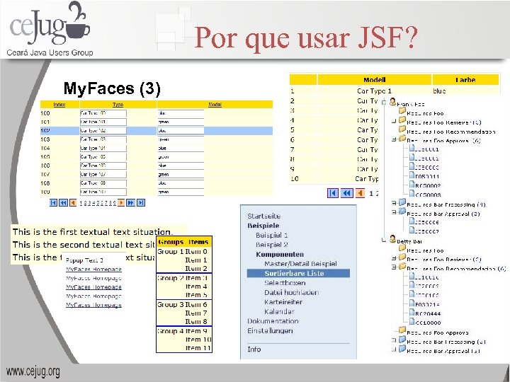Sort left table by Index header
The height and width of the screenshot is (382, 510).
tap(59, 104)
